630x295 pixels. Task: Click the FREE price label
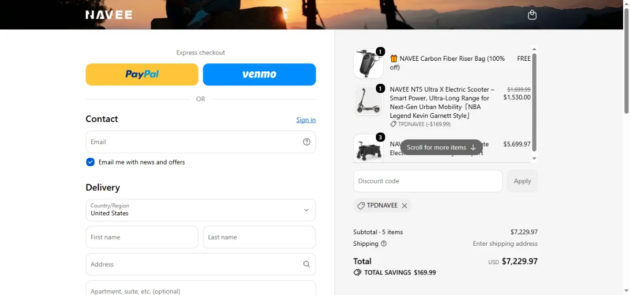tap(524, 59)
